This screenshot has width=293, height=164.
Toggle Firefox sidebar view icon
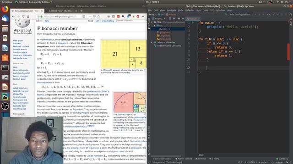(114, 16)
